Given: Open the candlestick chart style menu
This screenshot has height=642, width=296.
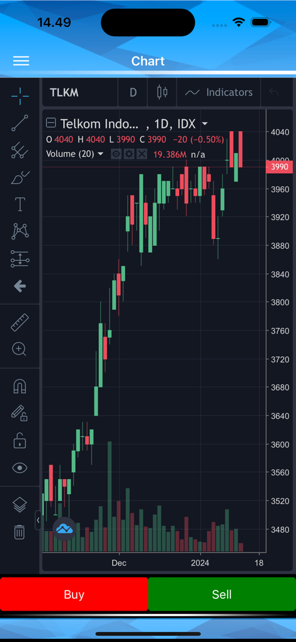Looking at the screenshot, I should click(x=162, y=93).
